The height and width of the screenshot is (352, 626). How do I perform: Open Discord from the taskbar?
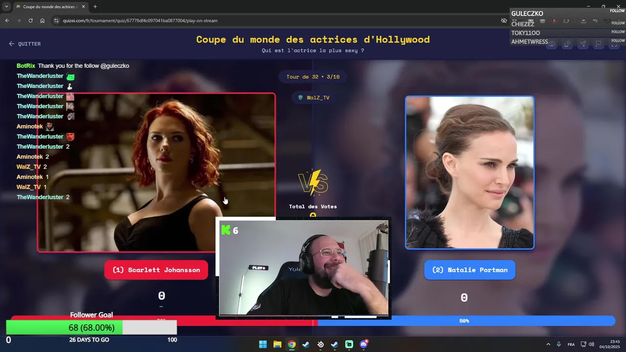pos(363,344)
